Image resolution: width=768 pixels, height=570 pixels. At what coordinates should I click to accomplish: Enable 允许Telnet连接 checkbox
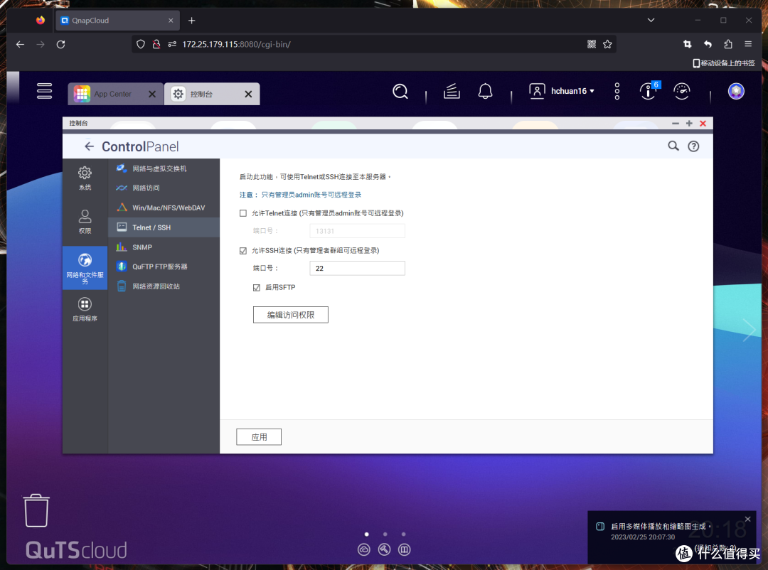pos(243,213)
